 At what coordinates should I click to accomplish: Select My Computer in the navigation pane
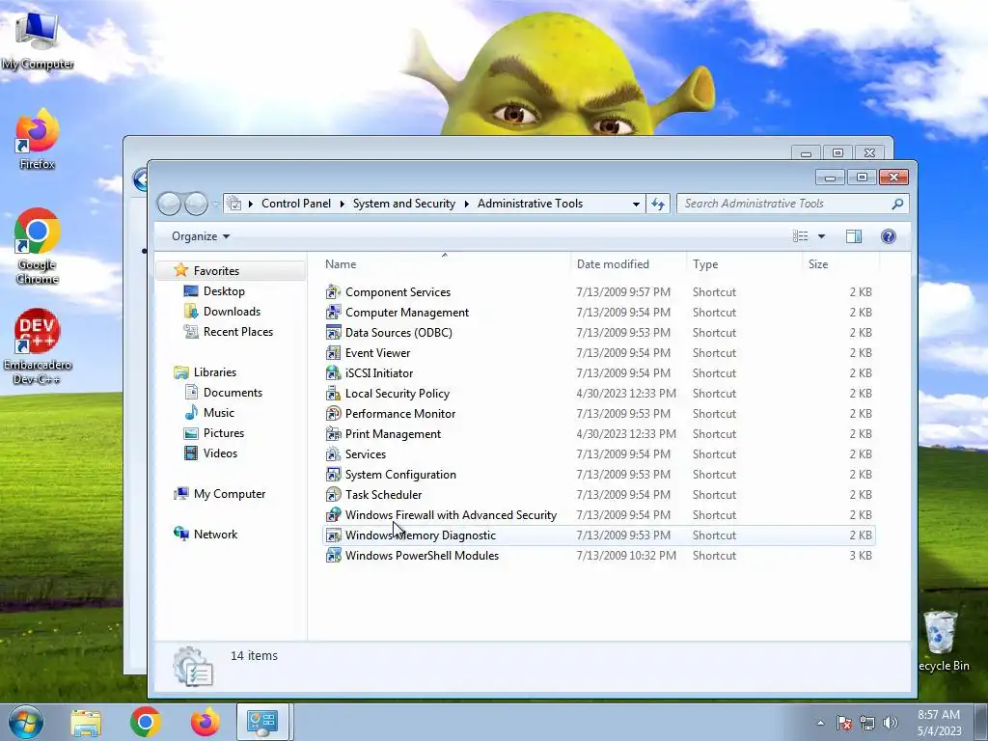coord(230,494)
